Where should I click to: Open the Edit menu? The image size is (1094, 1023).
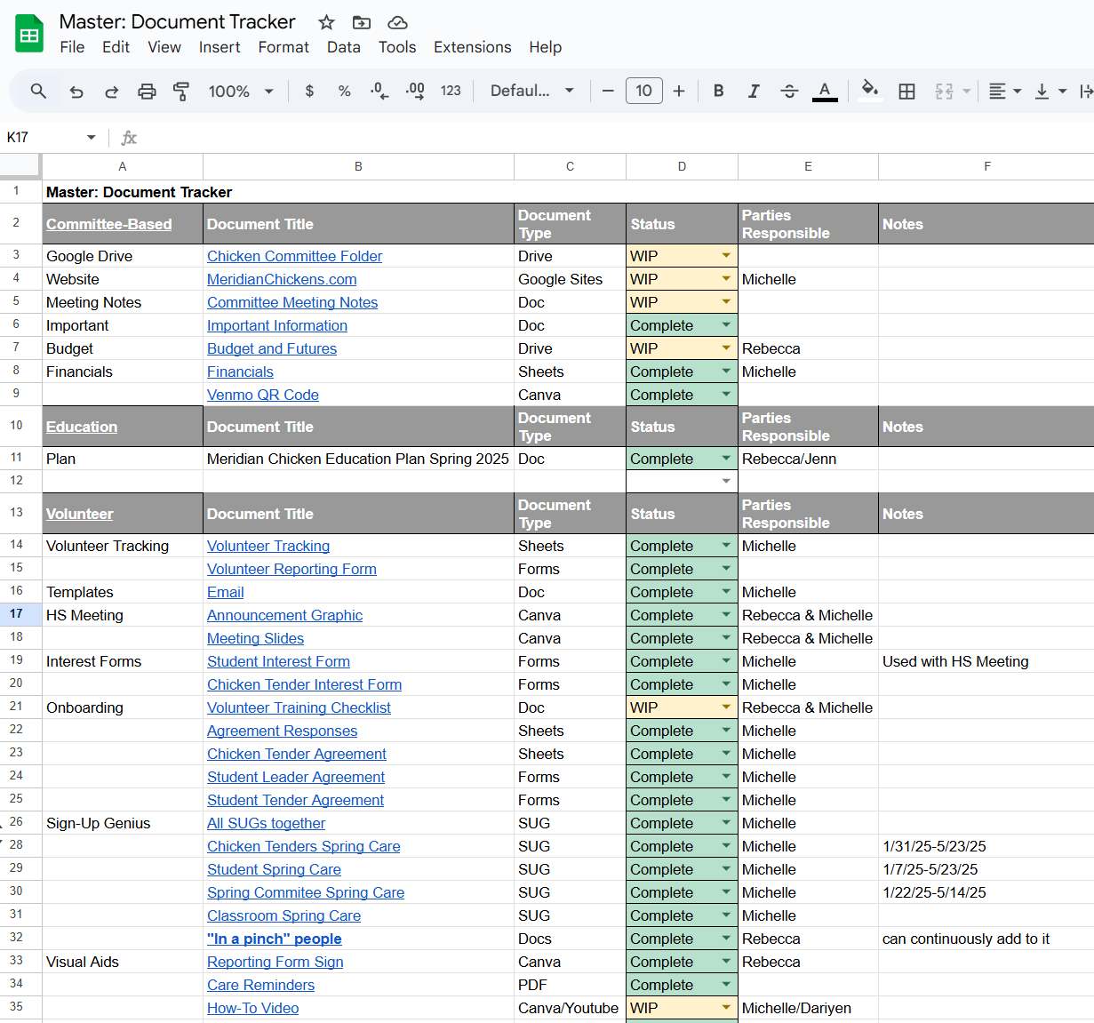coord(116,47)
